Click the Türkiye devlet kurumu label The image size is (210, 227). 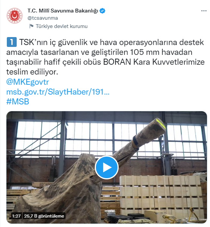[61, 26]
